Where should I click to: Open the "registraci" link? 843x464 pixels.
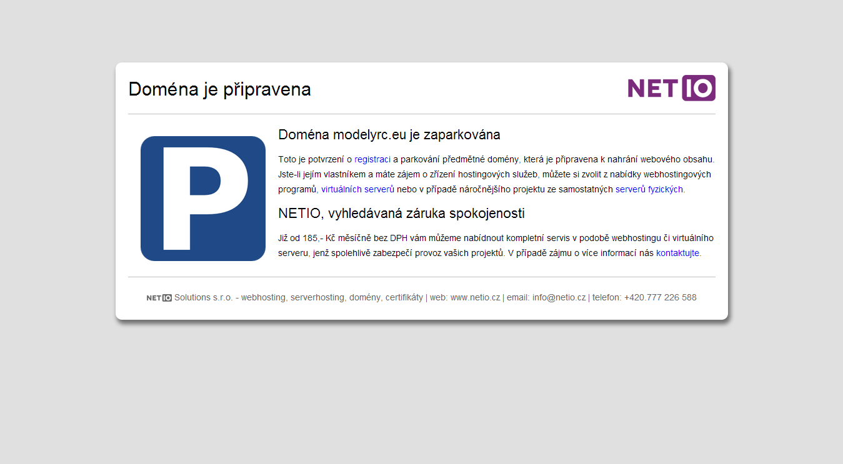tap(372, 159)
